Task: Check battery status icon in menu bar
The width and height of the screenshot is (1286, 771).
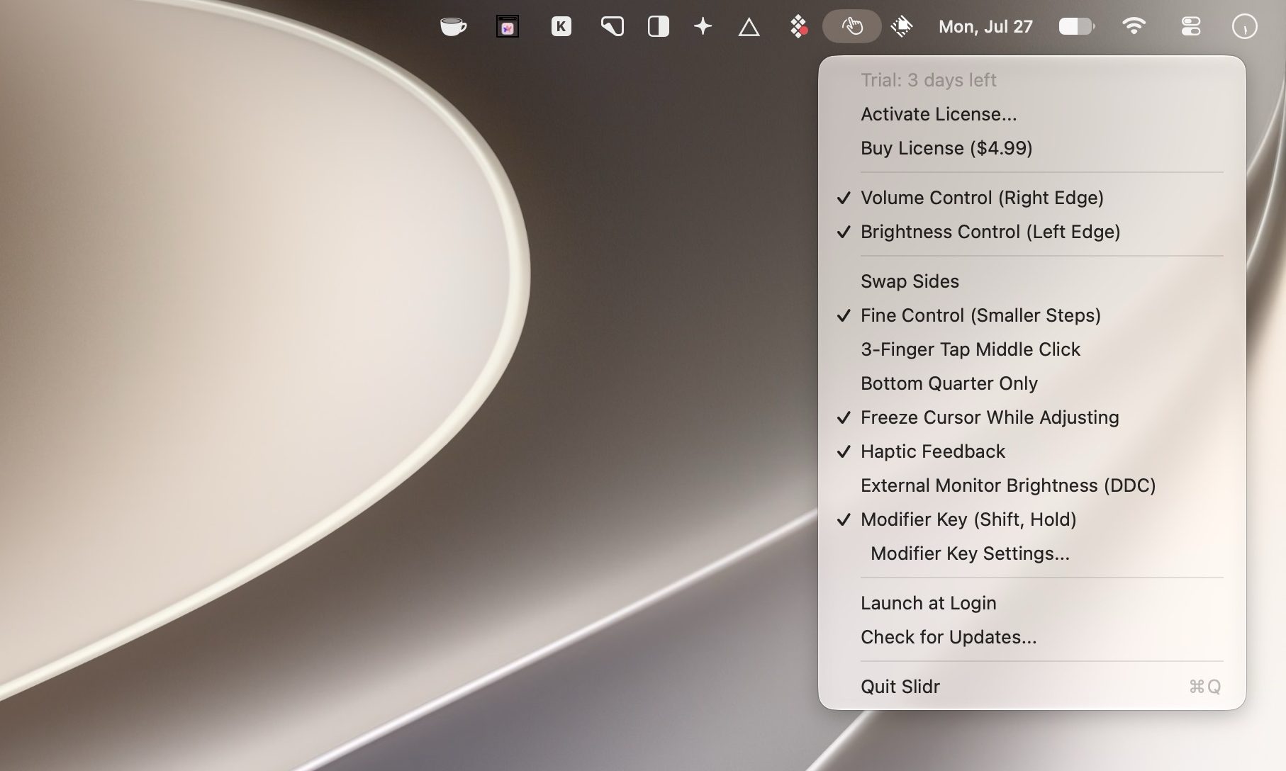Action: (1076, 27)
